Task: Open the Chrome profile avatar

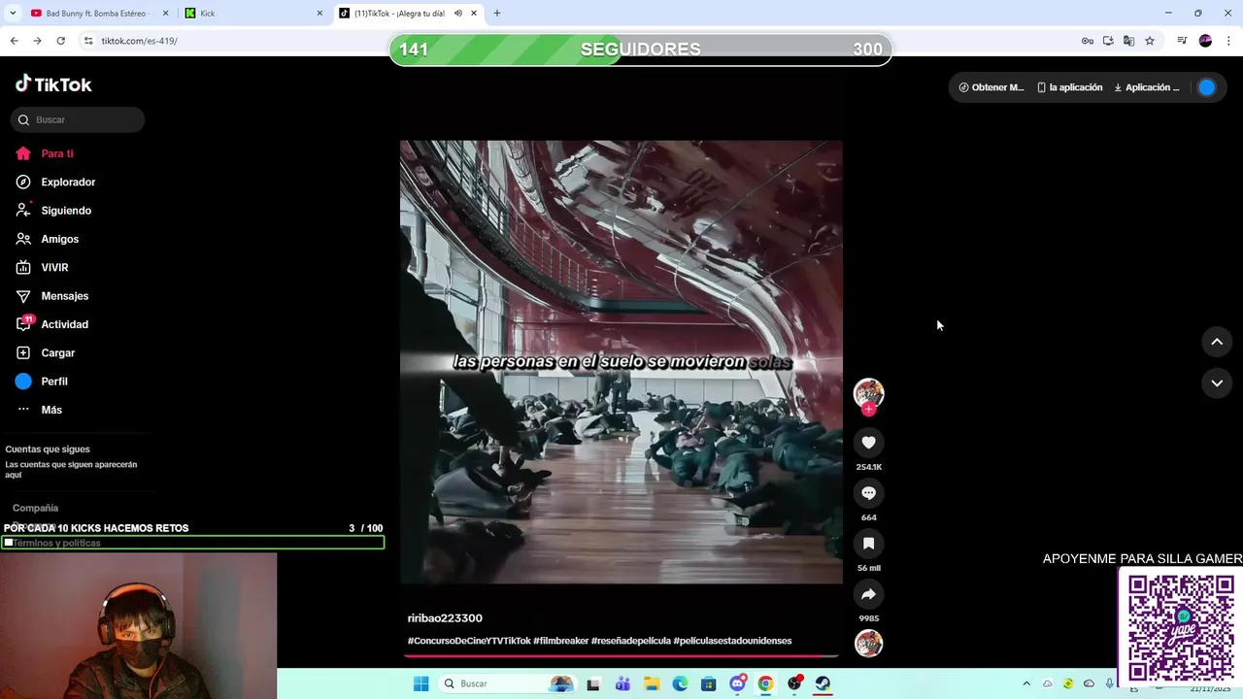Action: pos(1205,41)
